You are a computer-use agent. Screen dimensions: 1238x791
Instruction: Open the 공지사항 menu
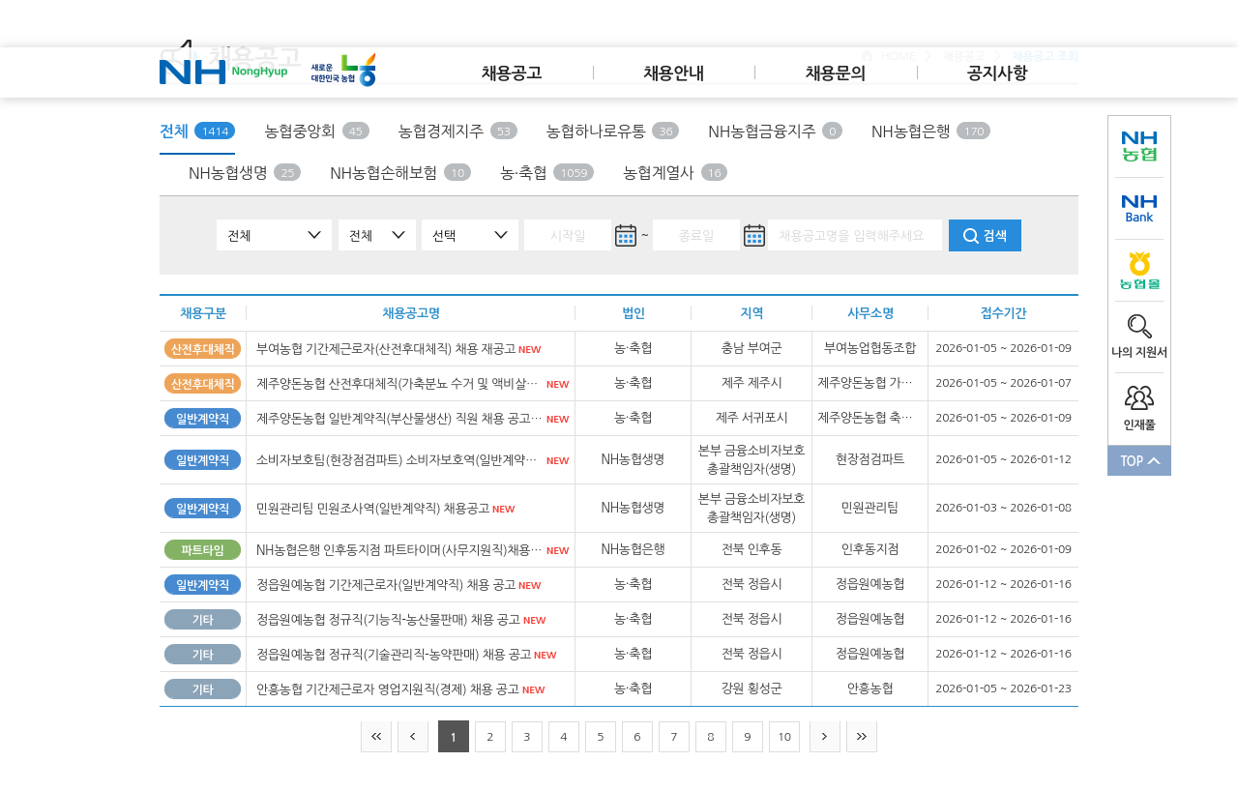click(x=997, y=73)
